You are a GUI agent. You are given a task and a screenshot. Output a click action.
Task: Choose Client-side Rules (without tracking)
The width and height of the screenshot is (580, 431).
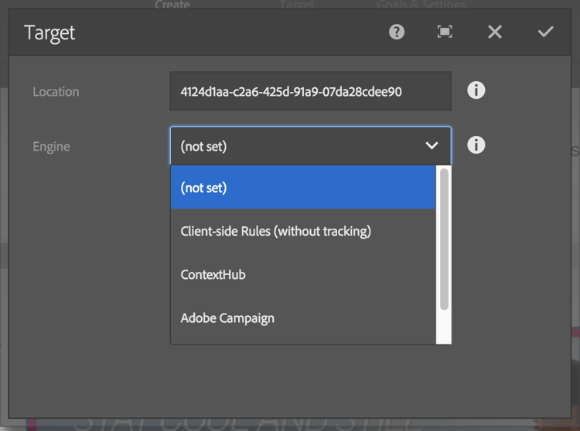click(x=276, y=231)
